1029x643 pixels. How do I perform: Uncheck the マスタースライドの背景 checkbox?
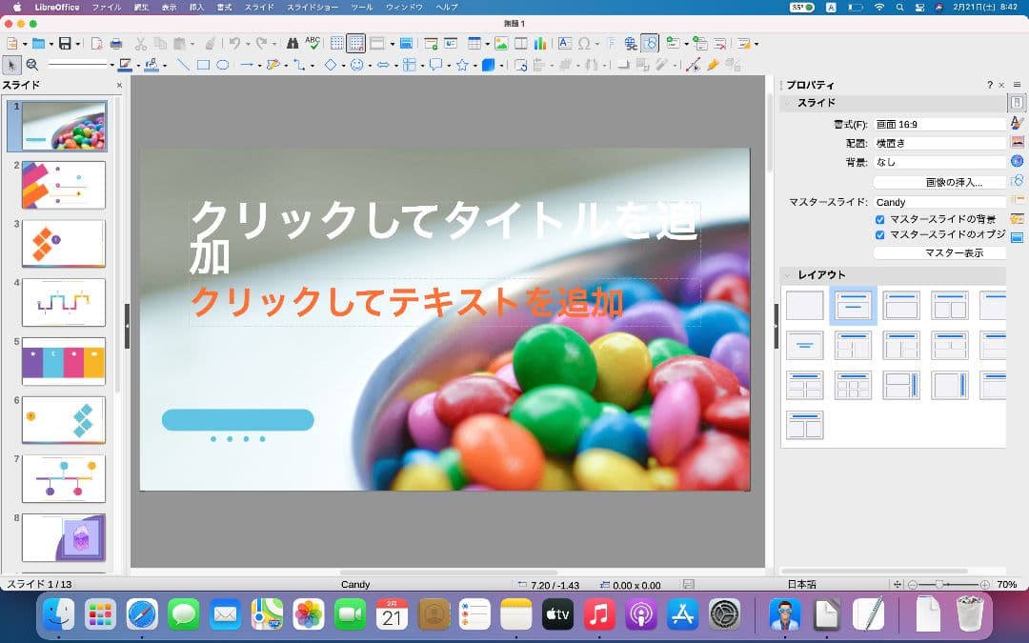tap(880, 218)
